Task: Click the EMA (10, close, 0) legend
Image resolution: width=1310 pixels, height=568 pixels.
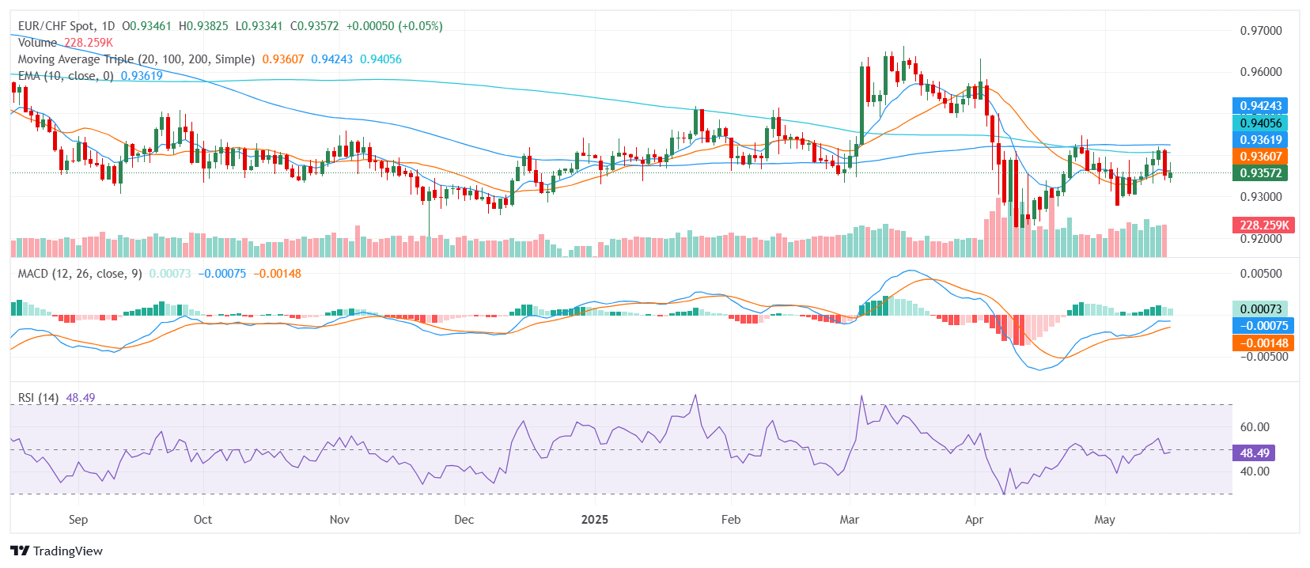Action: click(x=66, y=76)
